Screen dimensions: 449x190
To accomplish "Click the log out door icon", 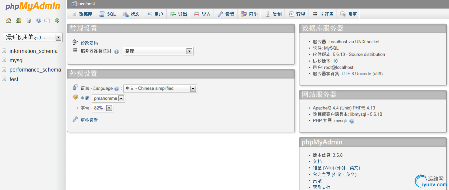I will pyautogui.click(x=19, y=20).
